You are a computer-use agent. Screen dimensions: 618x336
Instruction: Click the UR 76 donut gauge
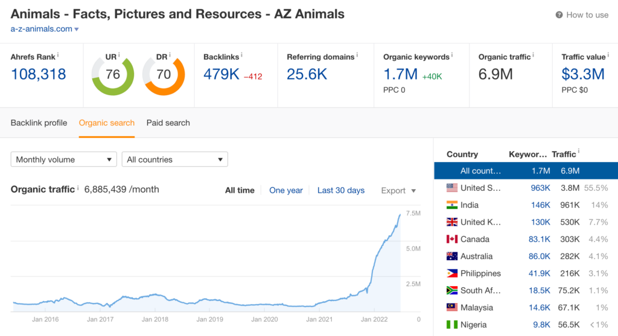coord(113,74)
